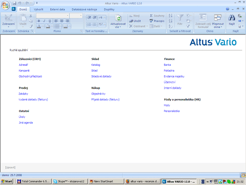This screenshot has width=246, height=185.
Task: Switch to Skype taskbar window
Action: tap(70, 181)
